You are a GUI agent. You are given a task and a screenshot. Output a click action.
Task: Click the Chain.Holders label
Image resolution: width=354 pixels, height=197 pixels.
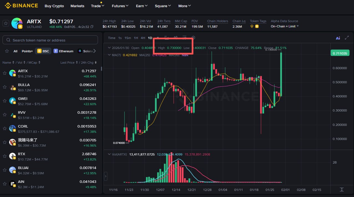click(218, 21)
